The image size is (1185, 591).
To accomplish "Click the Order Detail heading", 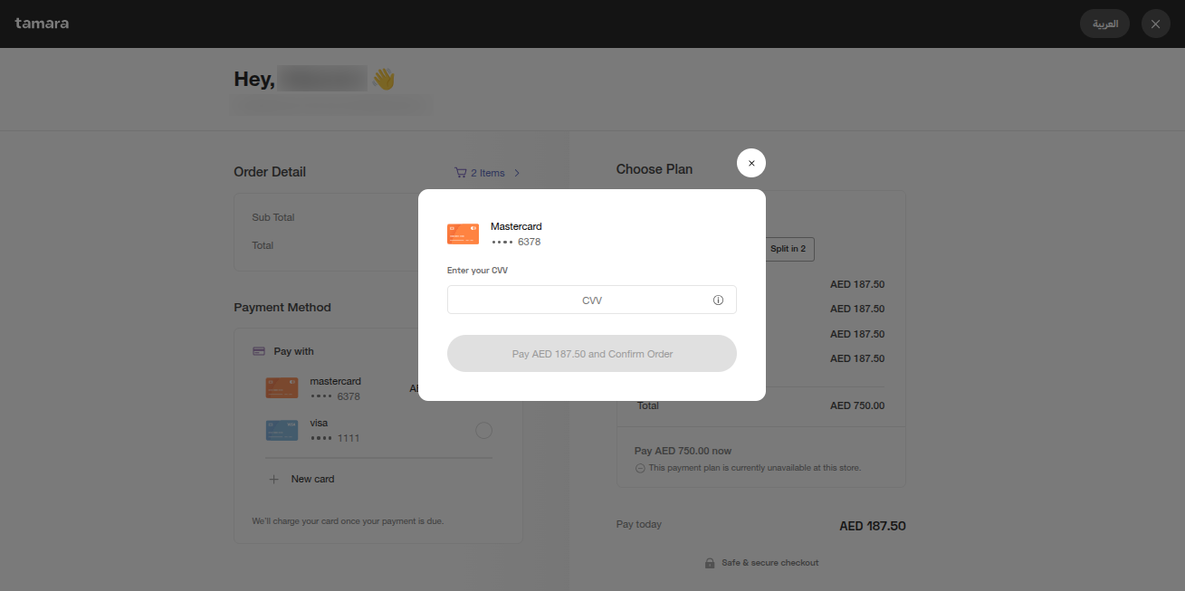I will tap(270, 172).
